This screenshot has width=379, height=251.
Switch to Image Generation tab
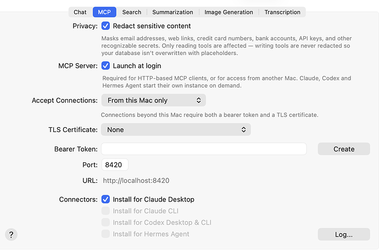(228, 12)
